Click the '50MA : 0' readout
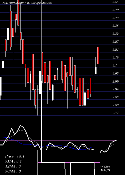 click(13, 171)
